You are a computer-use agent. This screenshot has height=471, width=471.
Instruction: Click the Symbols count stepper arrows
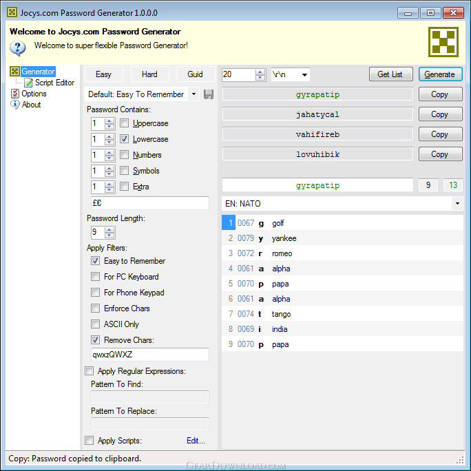pyautogui.click(x=109, y=171)
